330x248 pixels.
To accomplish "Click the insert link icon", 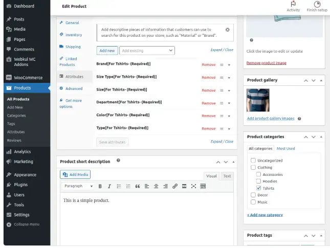I will pyautogui.click(x=175, y=186).
